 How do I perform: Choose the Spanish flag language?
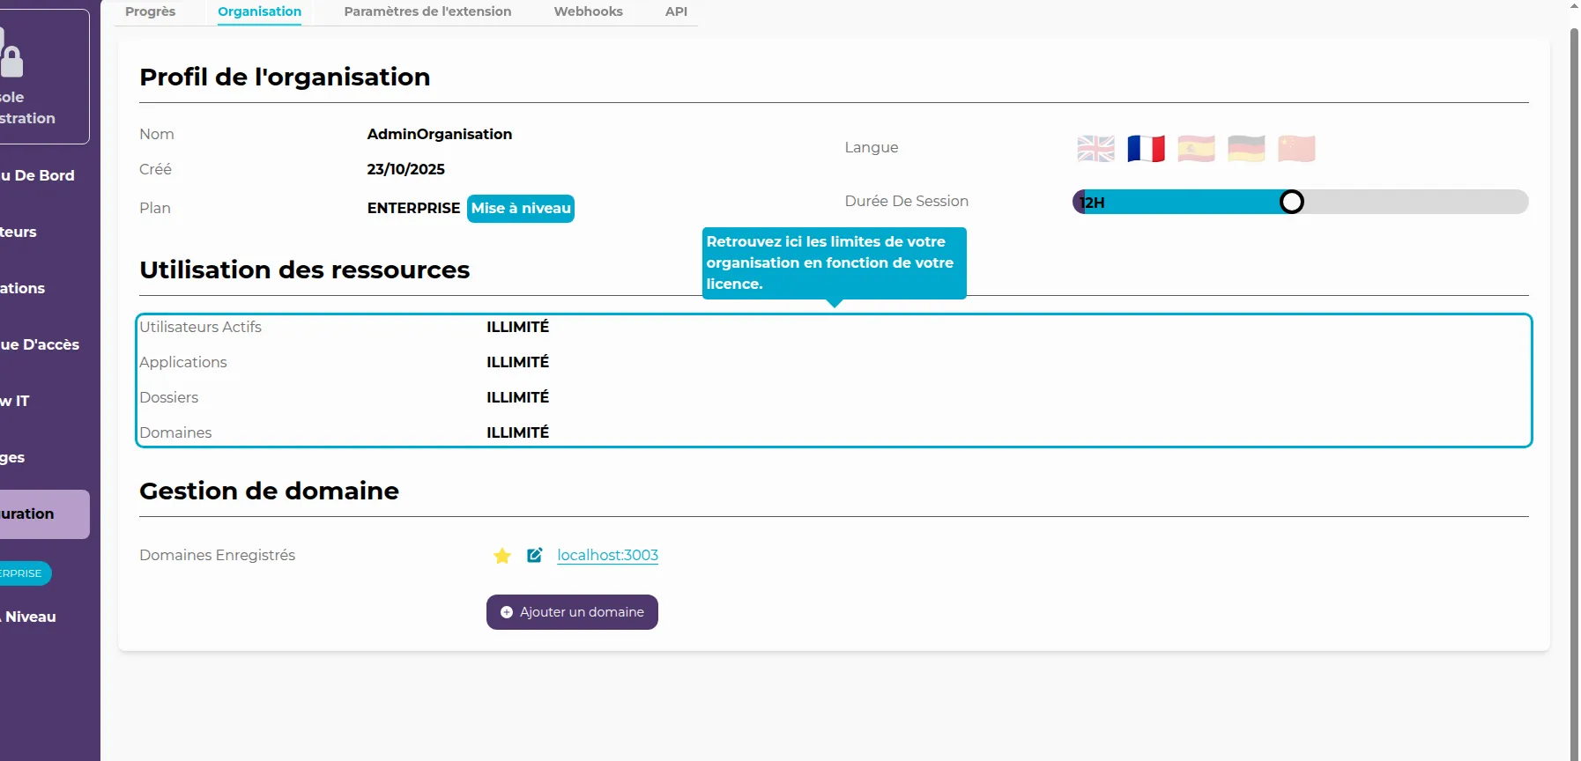coord(1196,149)
